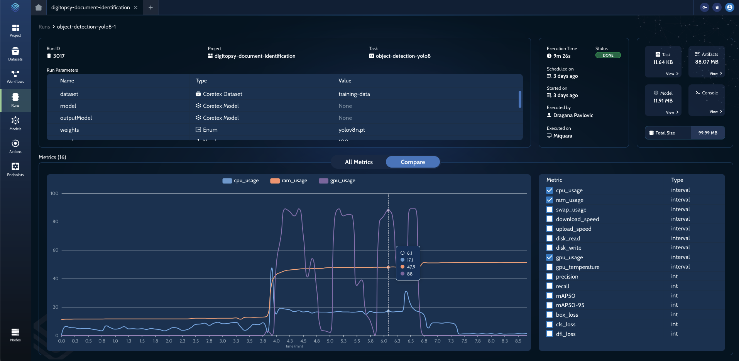Image resolution: width=739 pixels, height=361 pixels.
Task: Open the Model card View link
Action: [672, 112]
